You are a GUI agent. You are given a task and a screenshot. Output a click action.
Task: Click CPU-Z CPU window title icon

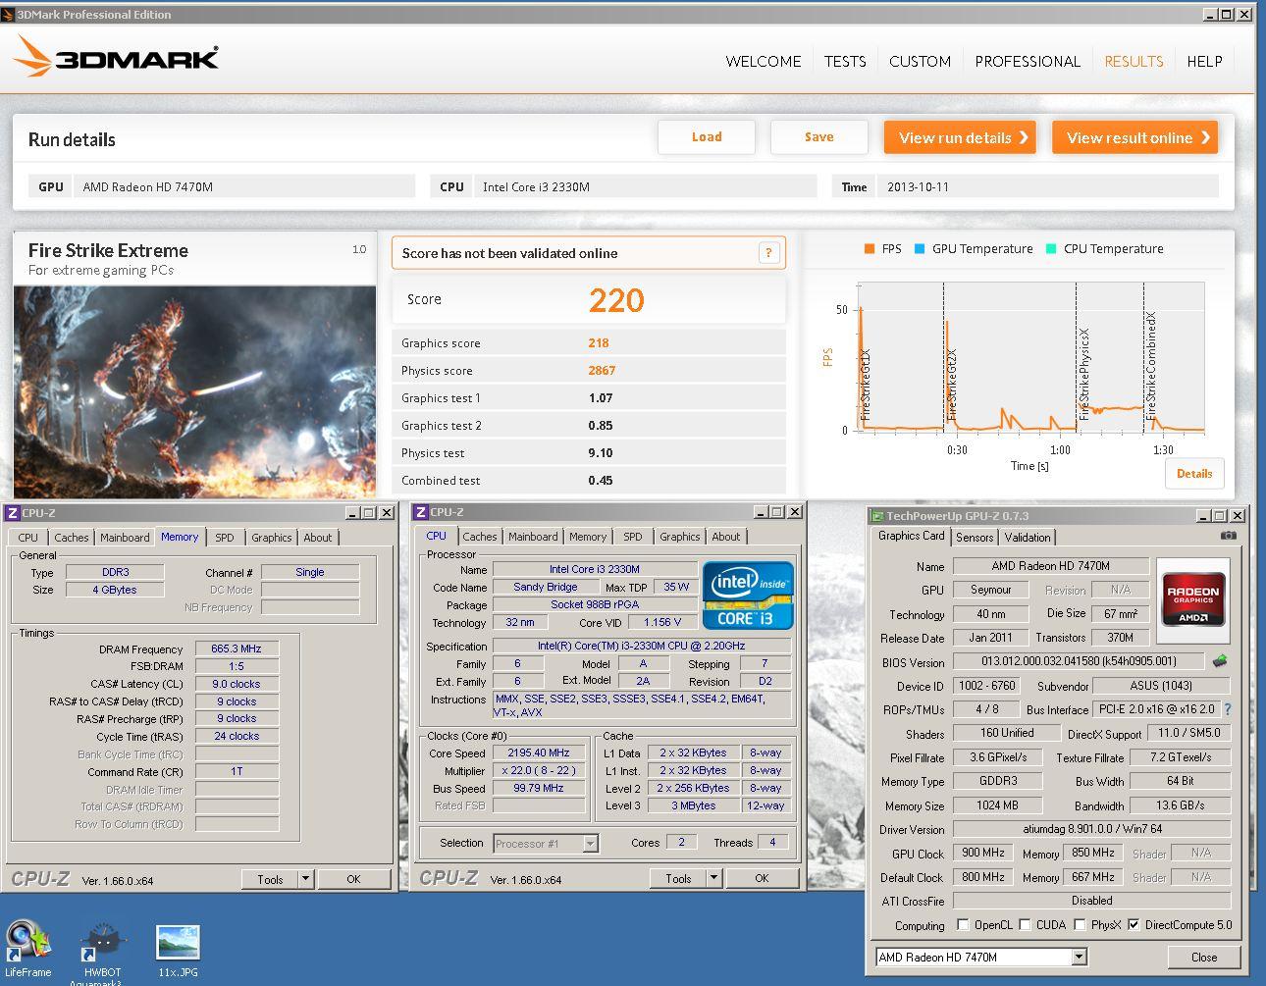click(x=420, y=512)
